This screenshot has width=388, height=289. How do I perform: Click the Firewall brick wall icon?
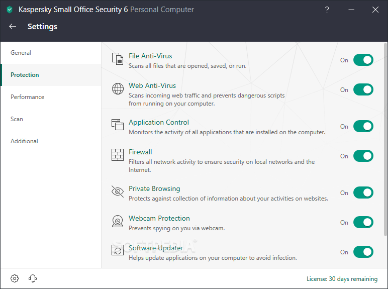point(118,155)
